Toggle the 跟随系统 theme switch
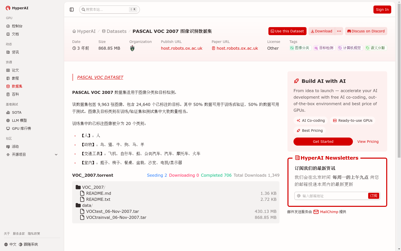 pos(28,244)
